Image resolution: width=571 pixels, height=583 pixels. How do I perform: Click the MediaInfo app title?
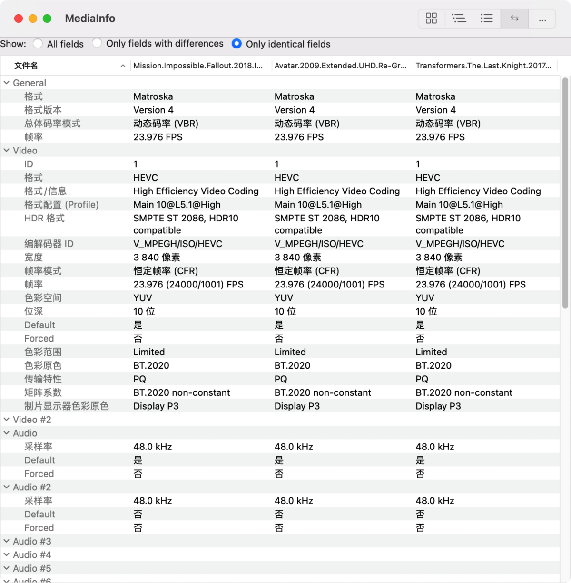coord(90,18)
